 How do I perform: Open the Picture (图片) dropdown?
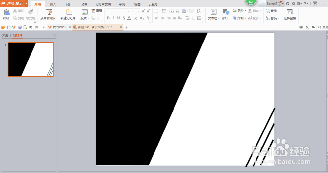pos(239,11)
